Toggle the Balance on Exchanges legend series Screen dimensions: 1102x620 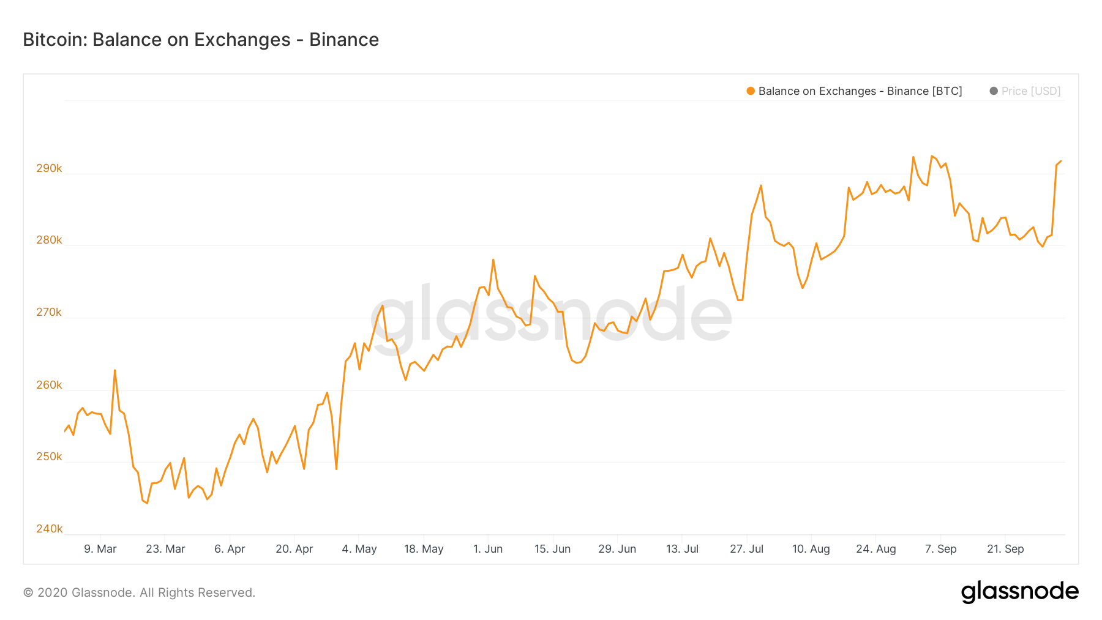tap(860, 91)
